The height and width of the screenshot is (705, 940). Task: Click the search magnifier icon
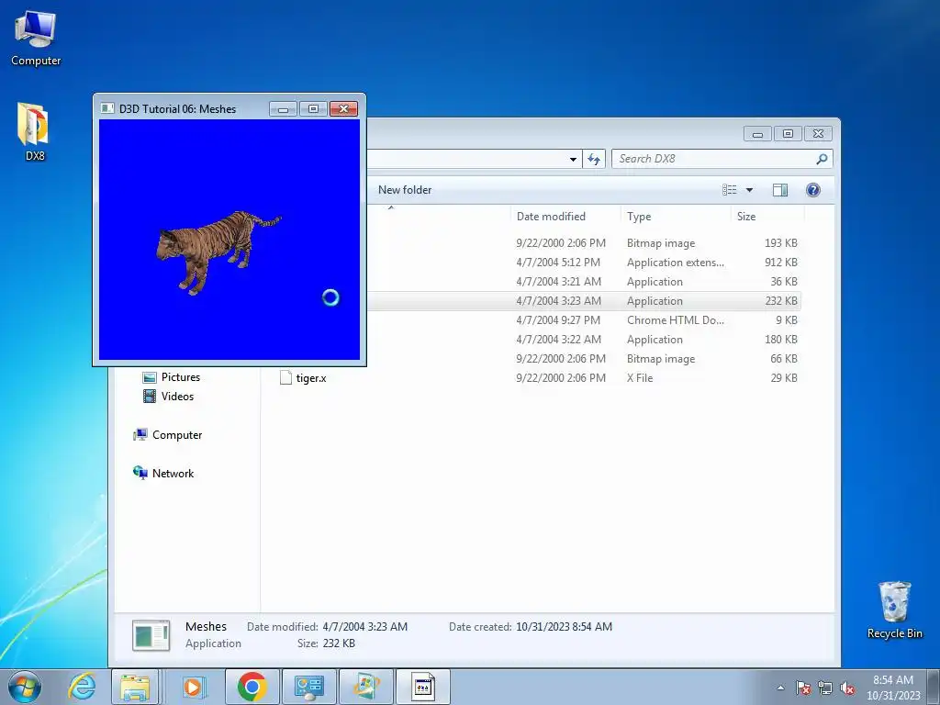point(822,159)
